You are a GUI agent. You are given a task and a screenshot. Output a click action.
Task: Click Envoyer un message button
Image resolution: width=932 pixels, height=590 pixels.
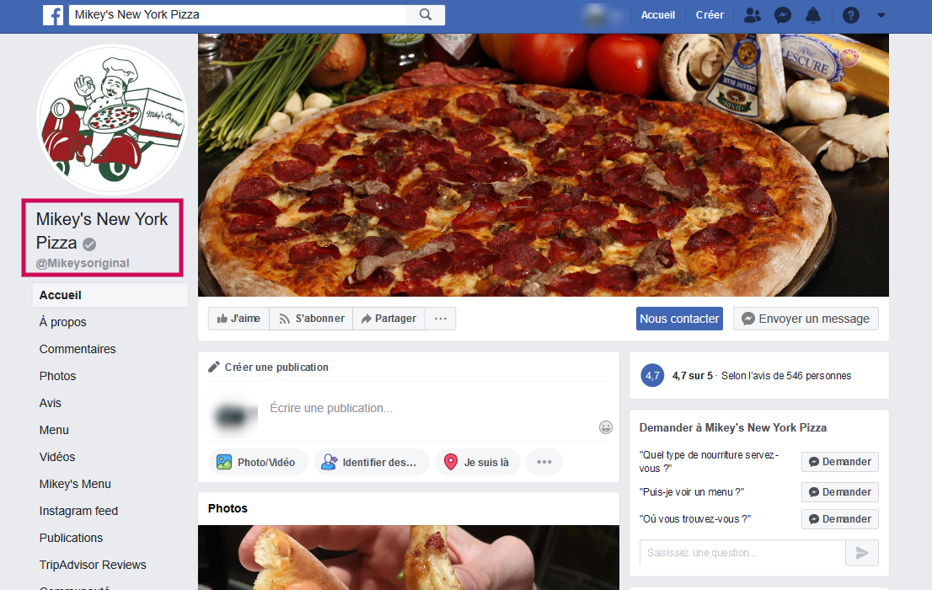[806, 319]
